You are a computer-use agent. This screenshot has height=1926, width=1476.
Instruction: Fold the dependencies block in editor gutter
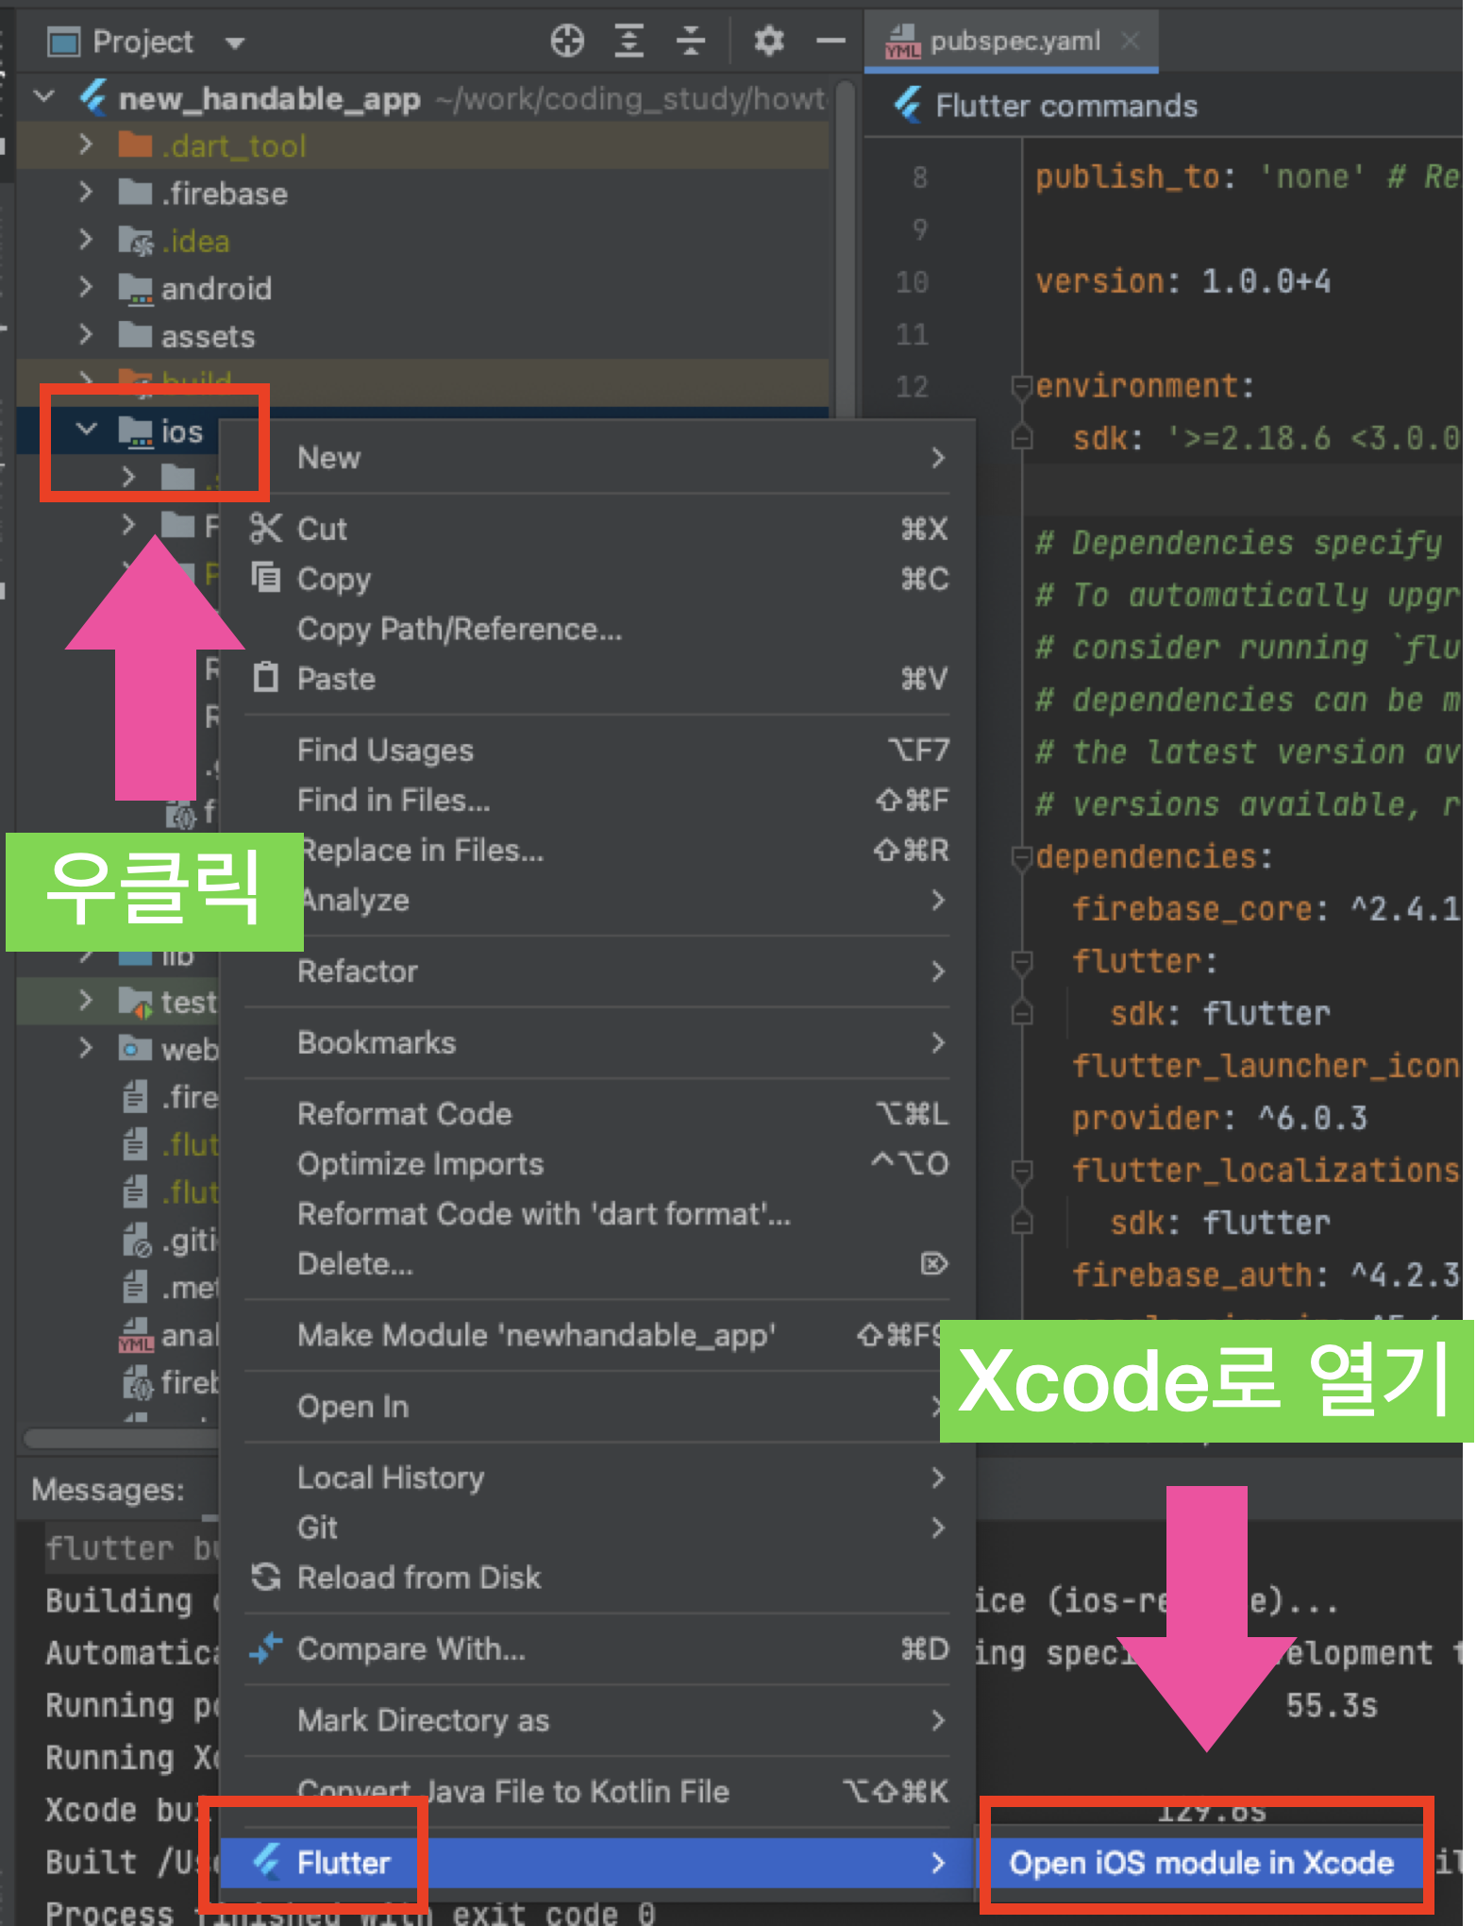[1021, 857]
